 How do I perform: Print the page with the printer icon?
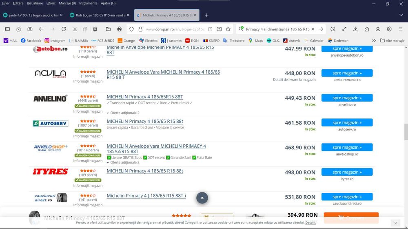click(120, 29)
